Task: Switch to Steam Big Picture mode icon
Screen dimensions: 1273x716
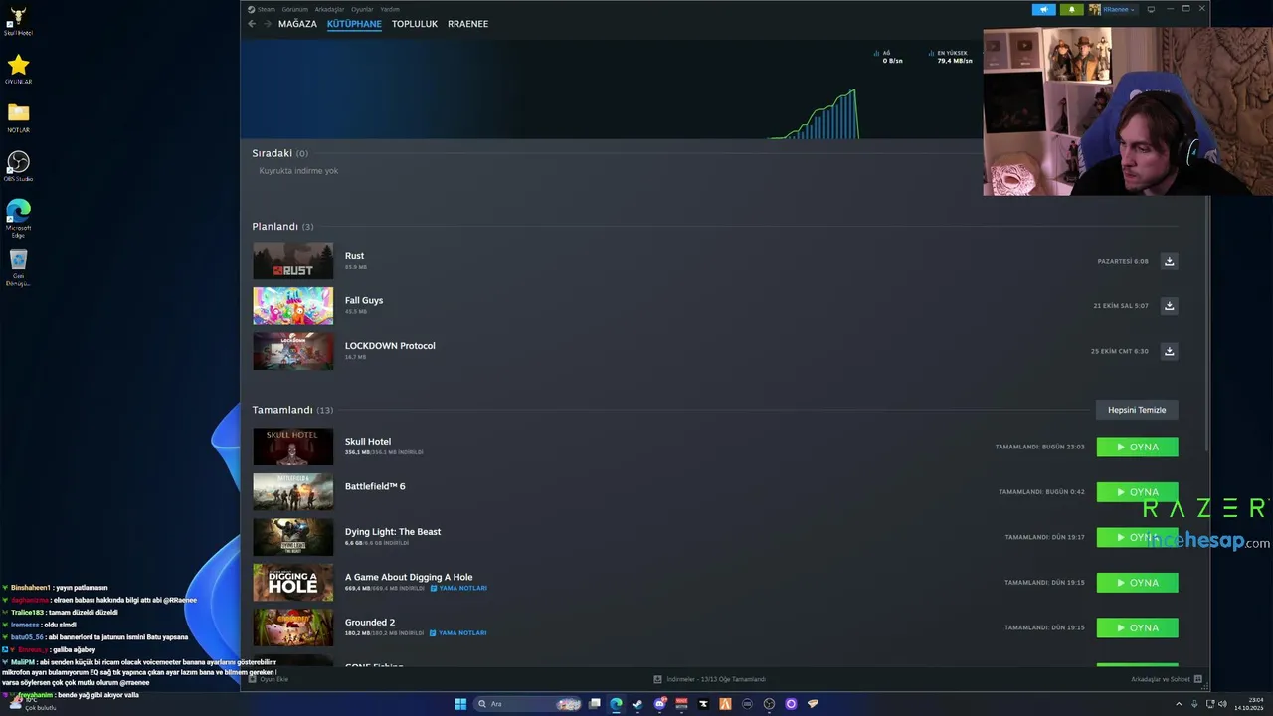Action: coord(1151,9)
